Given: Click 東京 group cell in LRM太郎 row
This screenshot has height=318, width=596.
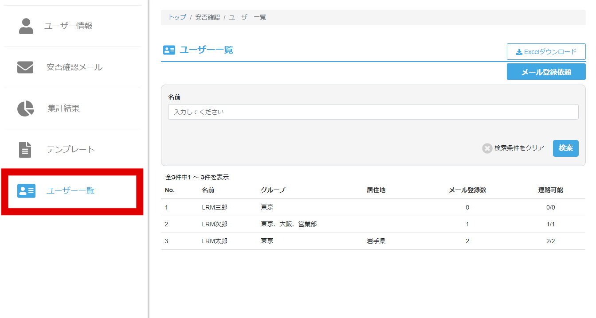Looking at the screenshot, I should tap(267, 241).
